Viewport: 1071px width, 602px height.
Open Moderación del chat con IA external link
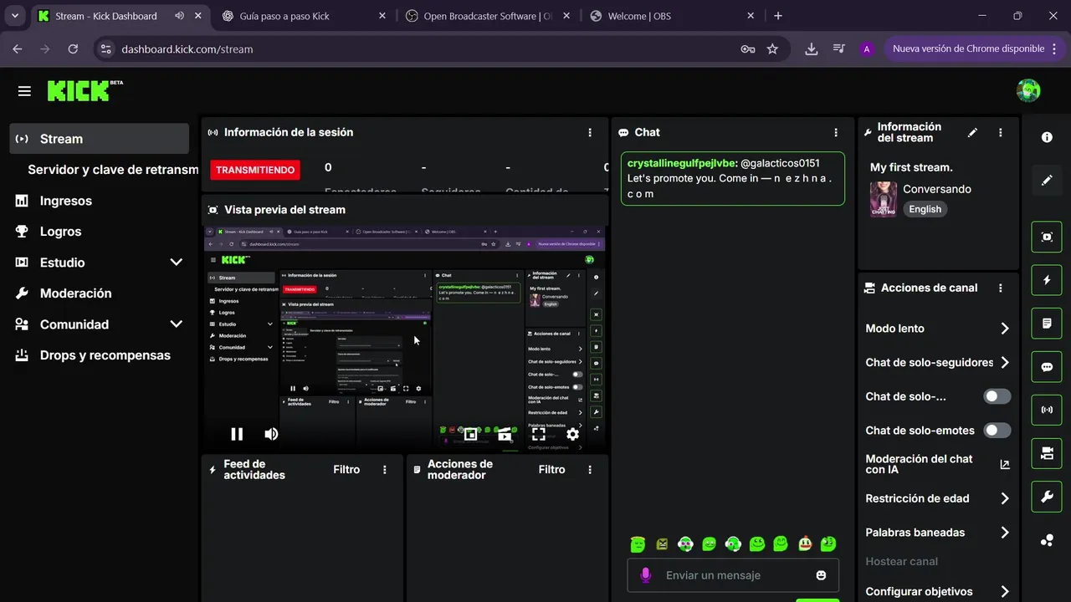click(1005, 464)
